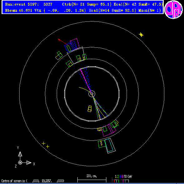Image resolution: width=184 pixels, height=184 pixels.
Task: Select the yellow 1 GeV legend color
Action: click(x=116, y=177)
